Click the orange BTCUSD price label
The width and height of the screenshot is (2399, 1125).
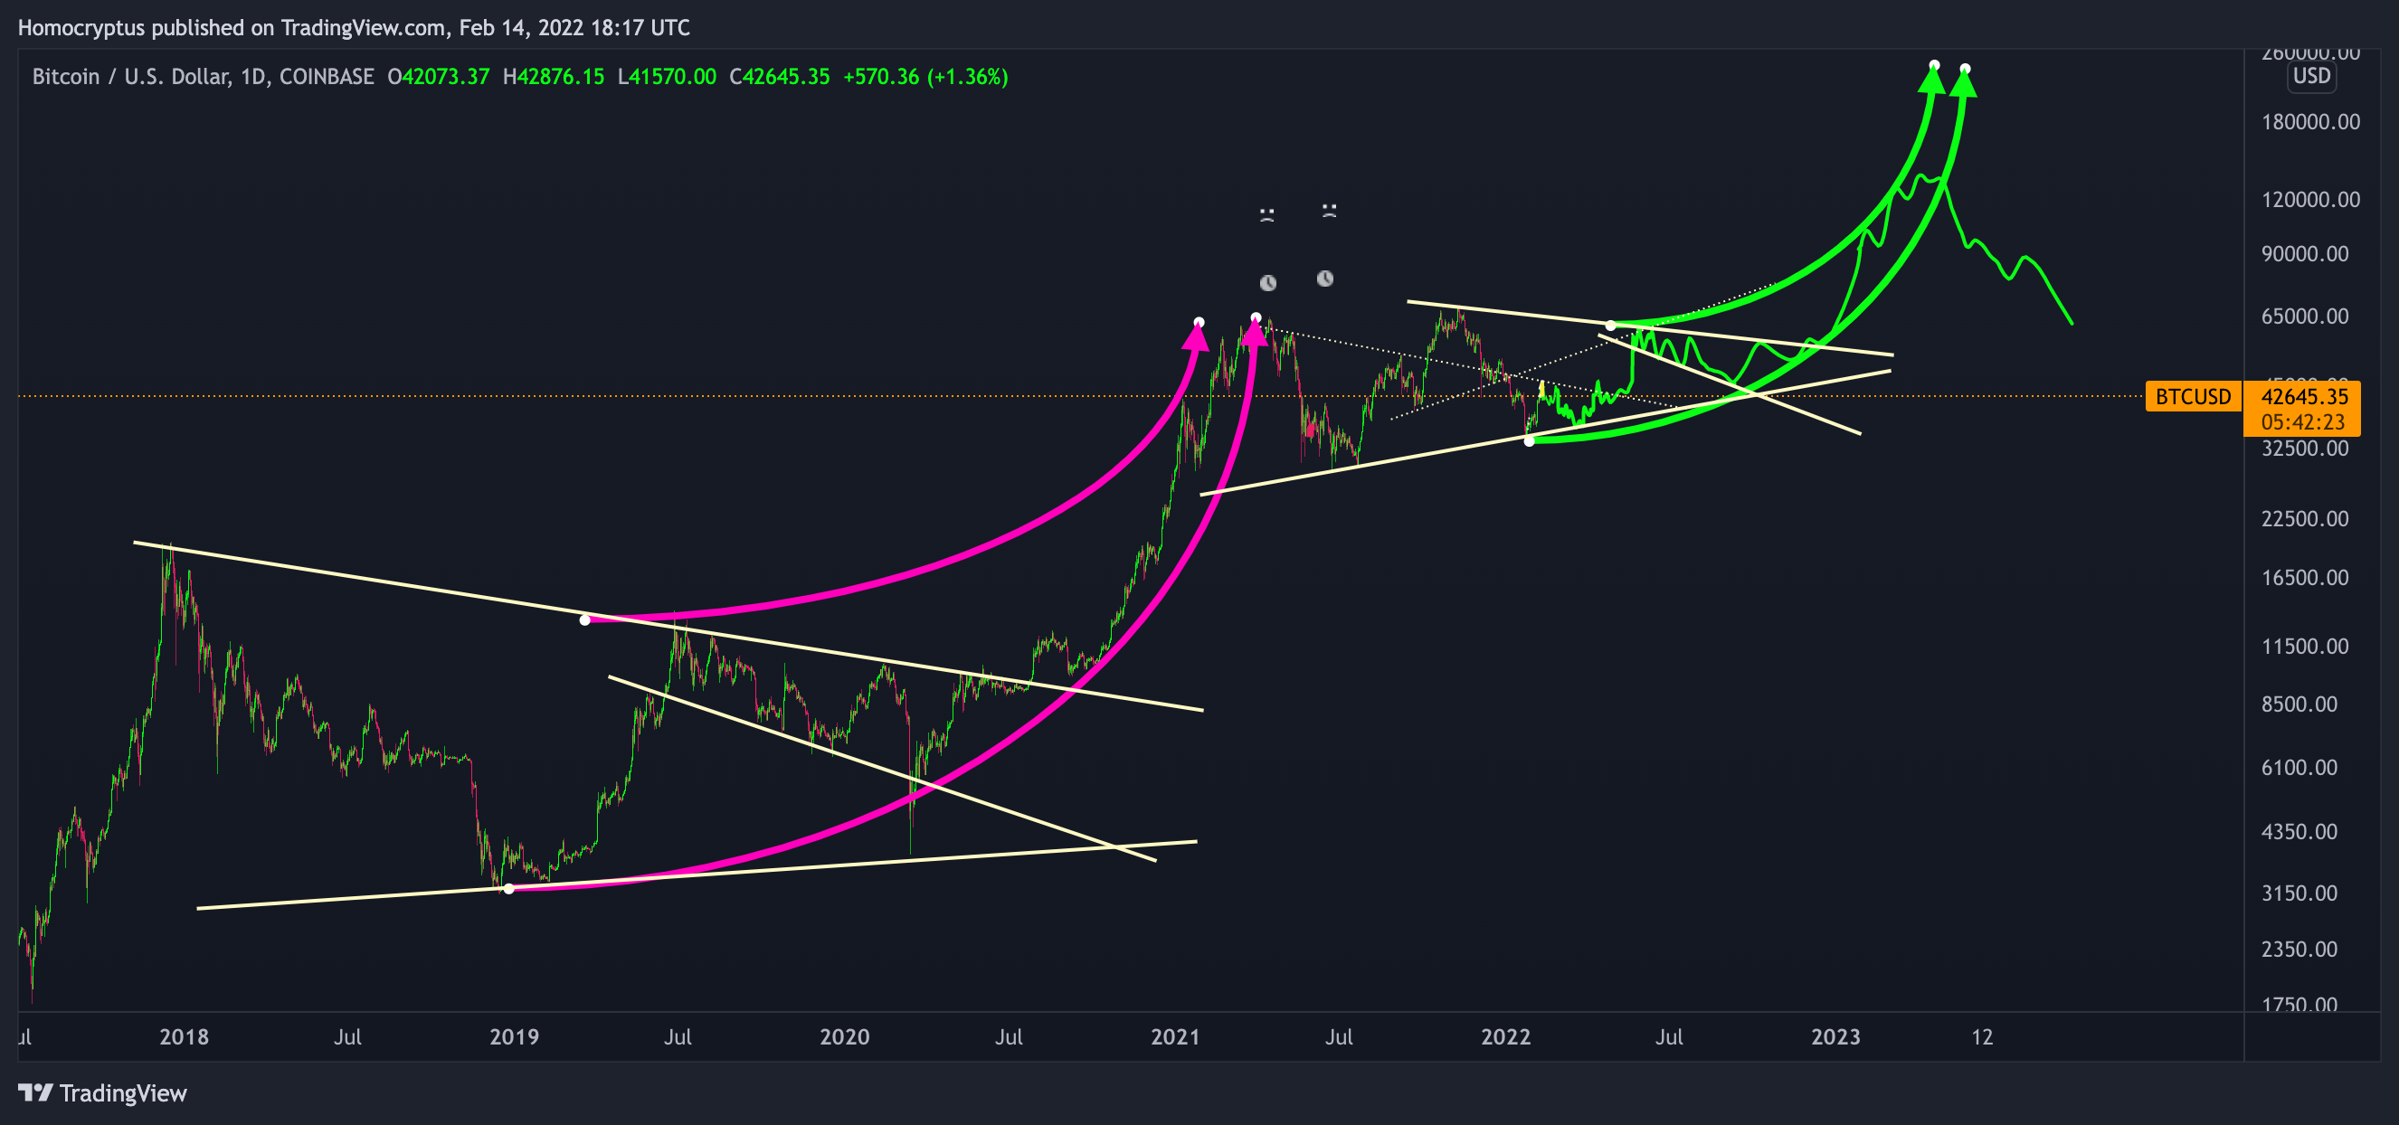(2192, 397)
